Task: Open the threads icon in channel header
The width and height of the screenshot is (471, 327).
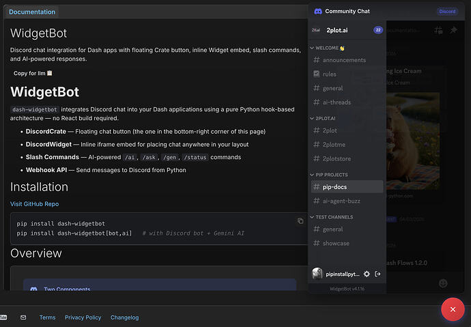Action: [x=438, y=30]
